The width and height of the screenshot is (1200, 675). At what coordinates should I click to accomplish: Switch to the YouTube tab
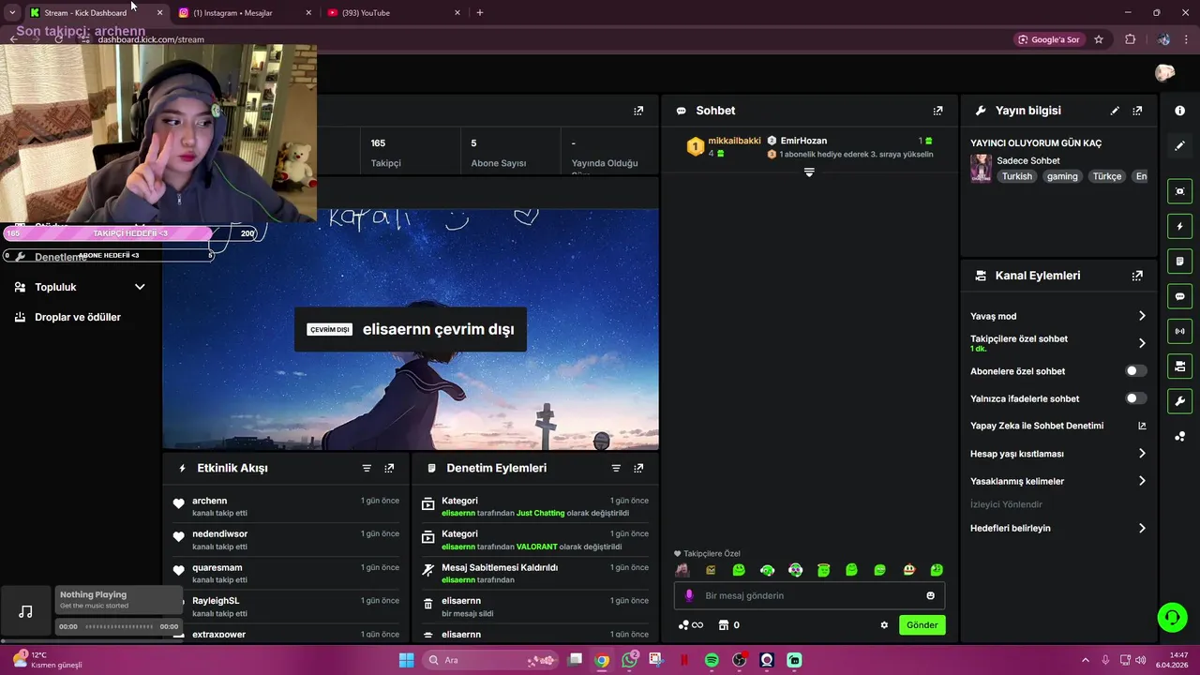point(393,13)
